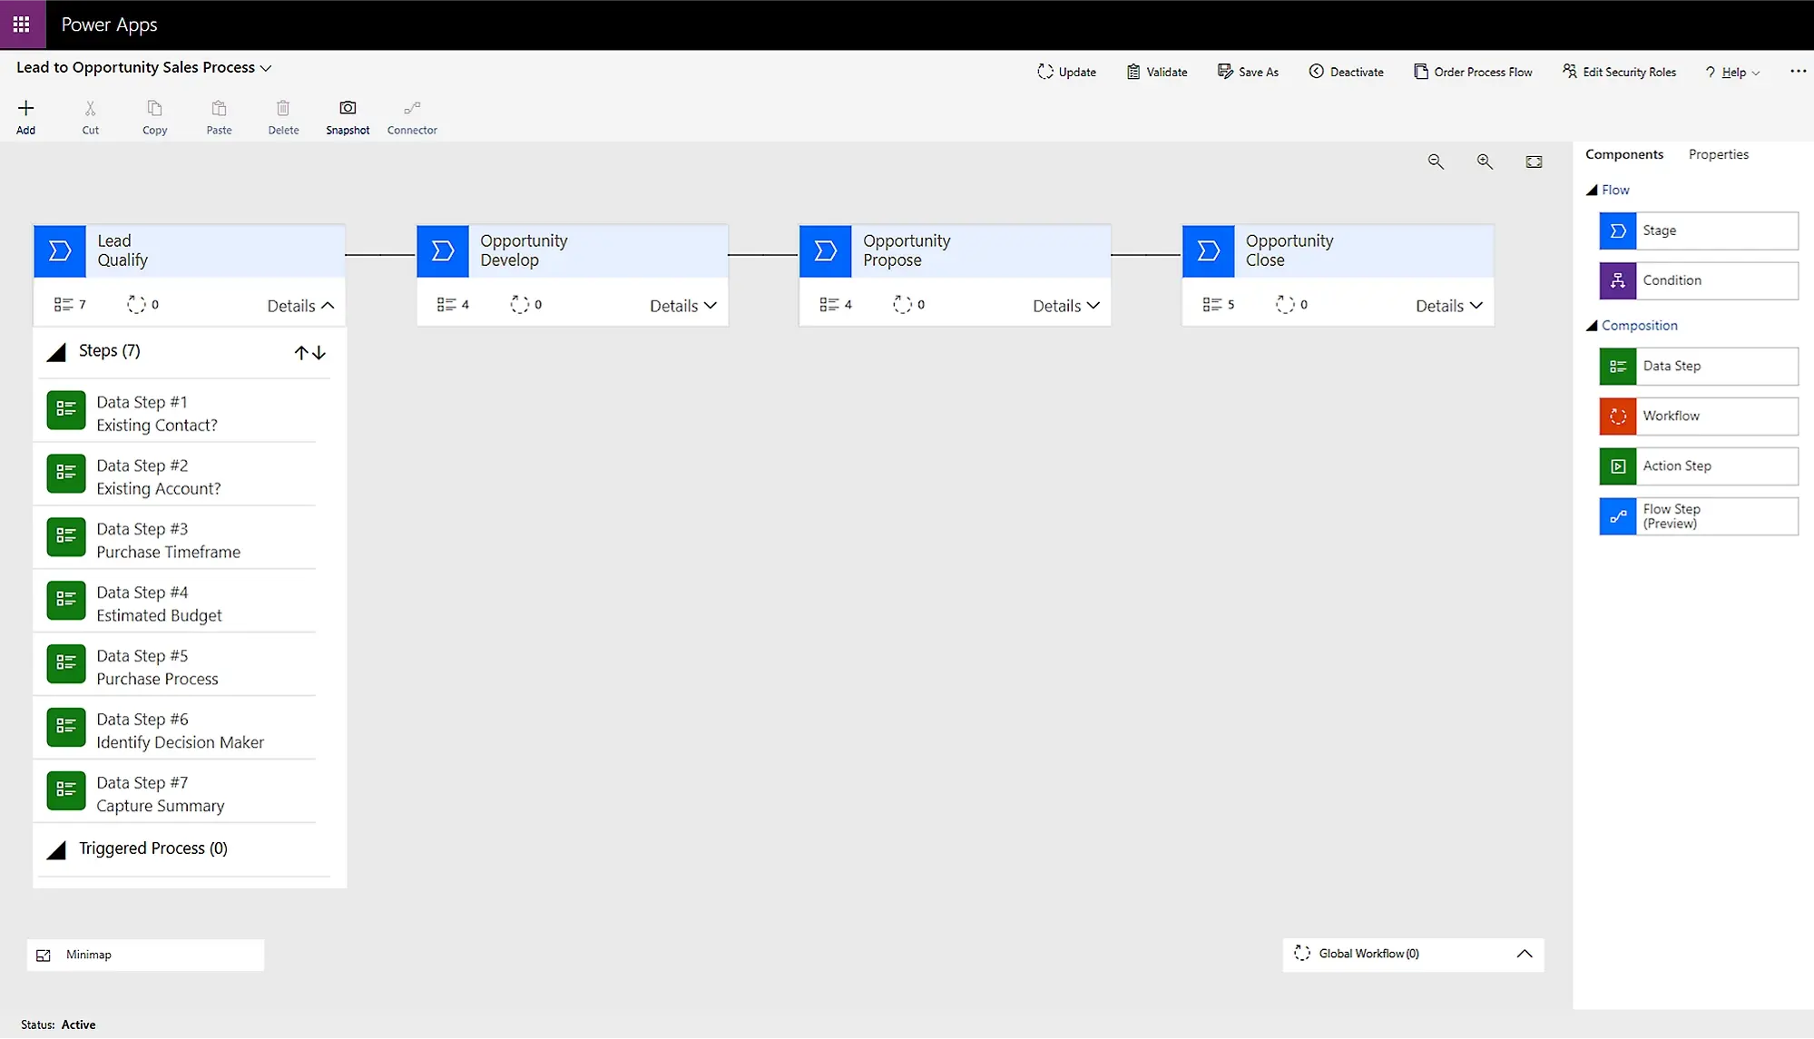Click the Data Step #7 green icon

(66, 791)
